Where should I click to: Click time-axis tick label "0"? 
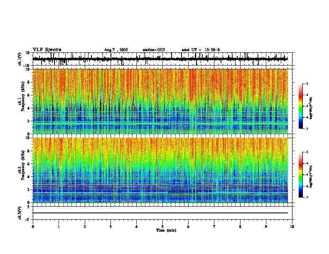click(x=33, y=227)
